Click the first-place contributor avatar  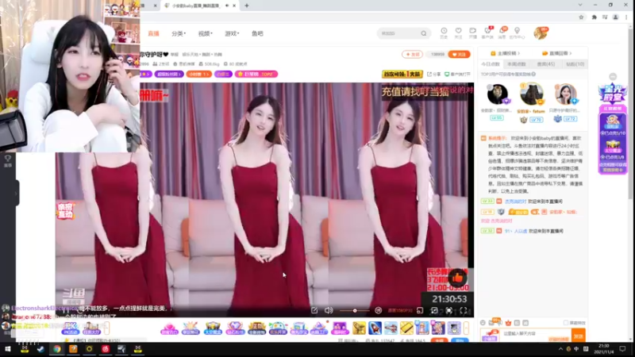click(531, 94)
